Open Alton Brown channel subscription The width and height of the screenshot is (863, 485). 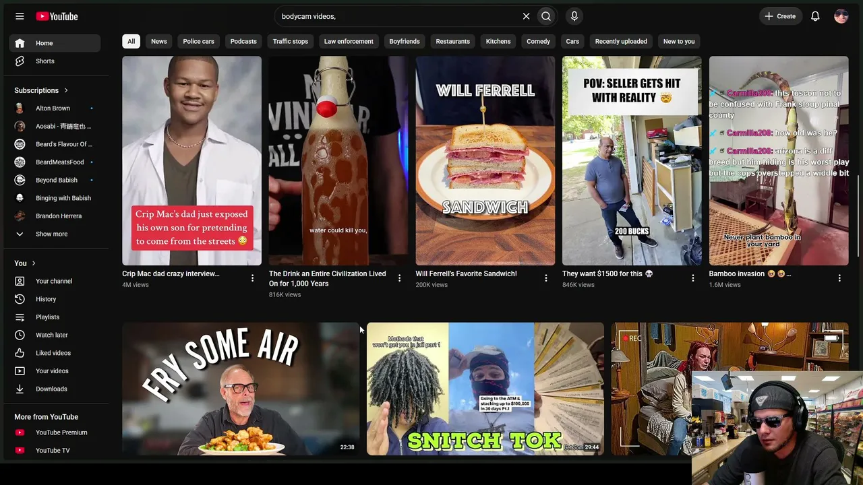[x=55, y=108]
